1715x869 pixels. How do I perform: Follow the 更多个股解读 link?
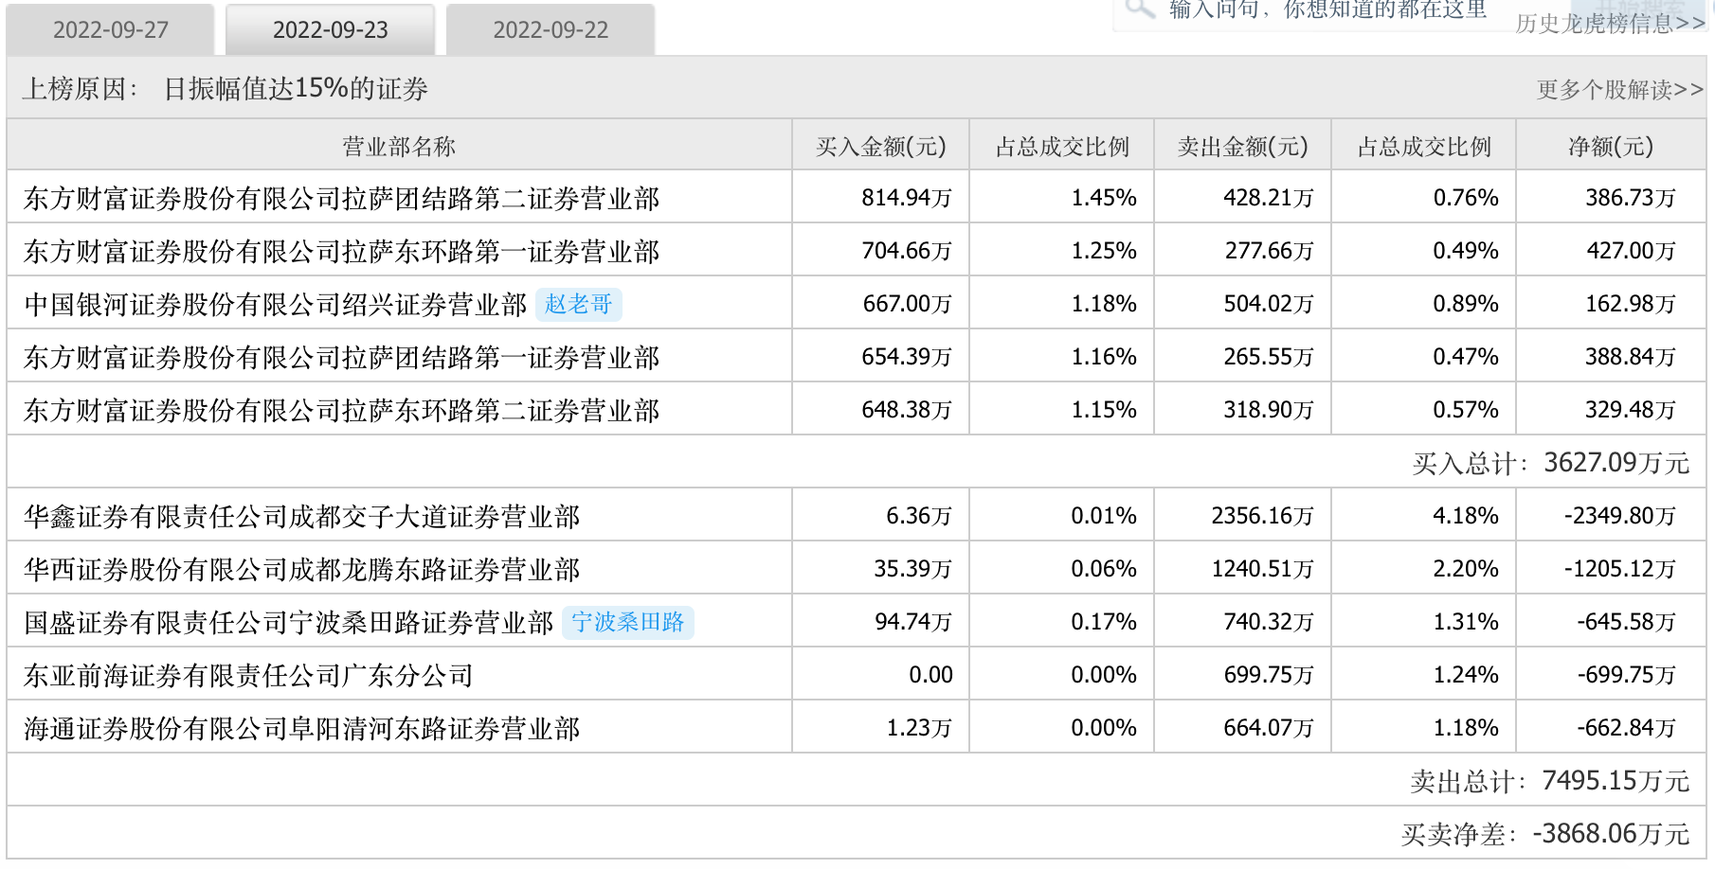pyautogui.click(x=1619, y=90)
